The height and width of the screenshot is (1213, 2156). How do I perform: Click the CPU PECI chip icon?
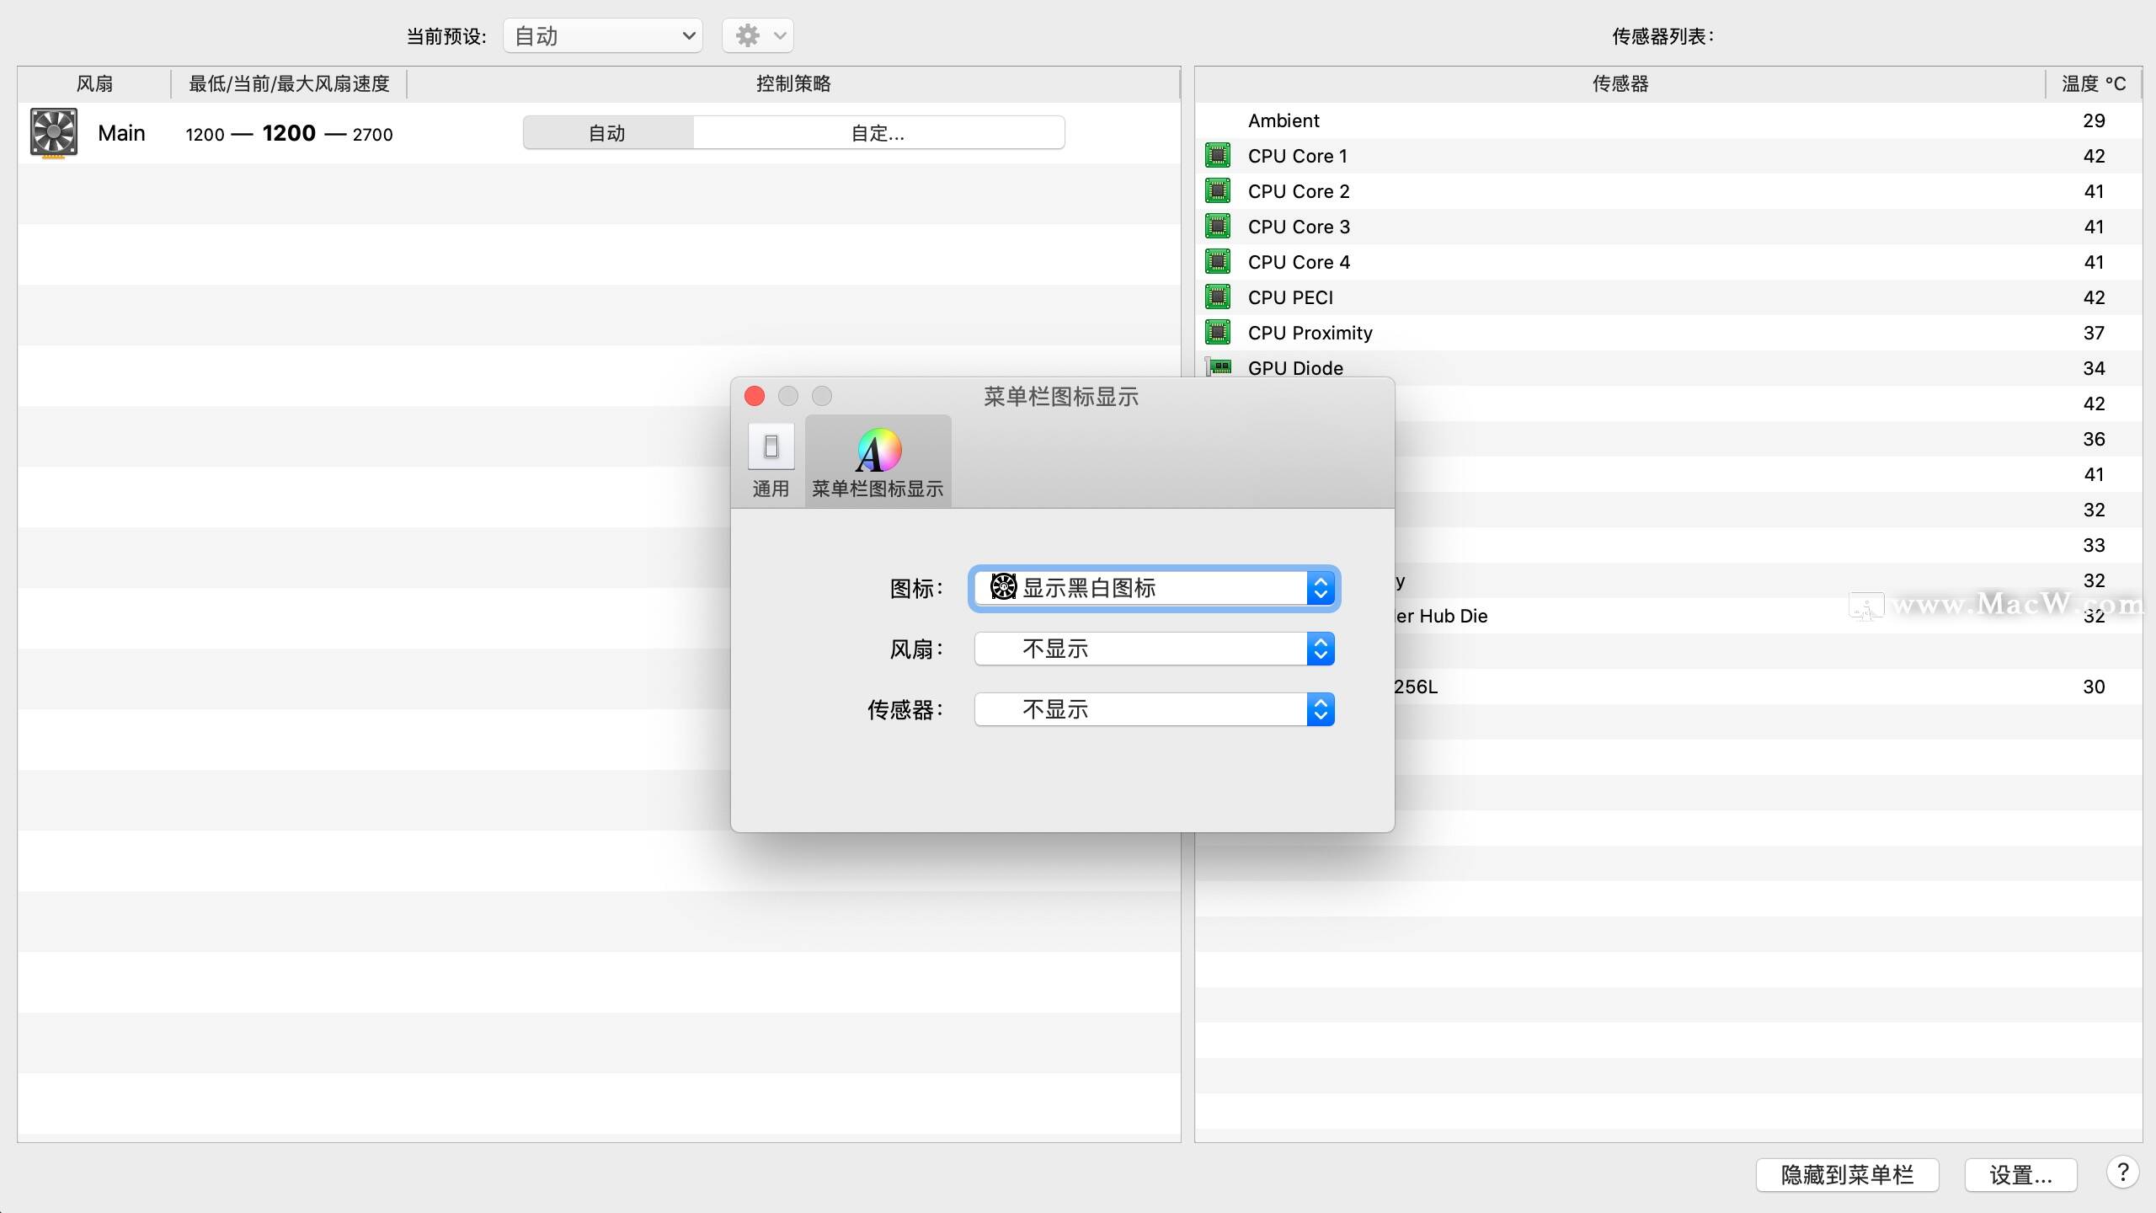click(1218, 297)
